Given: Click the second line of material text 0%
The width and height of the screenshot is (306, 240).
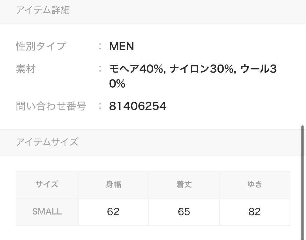Looking at the screenshot, I should click(x=117, y=84).
